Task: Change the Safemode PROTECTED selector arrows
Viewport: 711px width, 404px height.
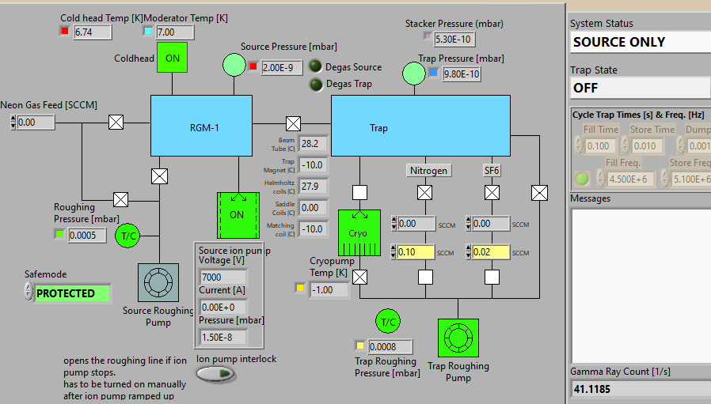Action: [29, 293]
